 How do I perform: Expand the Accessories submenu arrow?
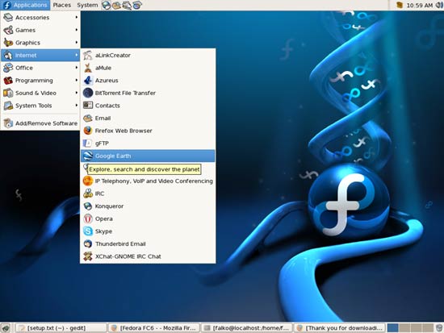pyautogui.click(x=77, y=17)
